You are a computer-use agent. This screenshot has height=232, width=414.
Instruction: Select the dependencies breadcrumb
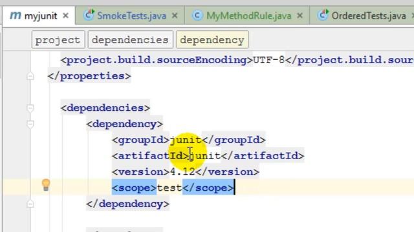coord(131,40)
